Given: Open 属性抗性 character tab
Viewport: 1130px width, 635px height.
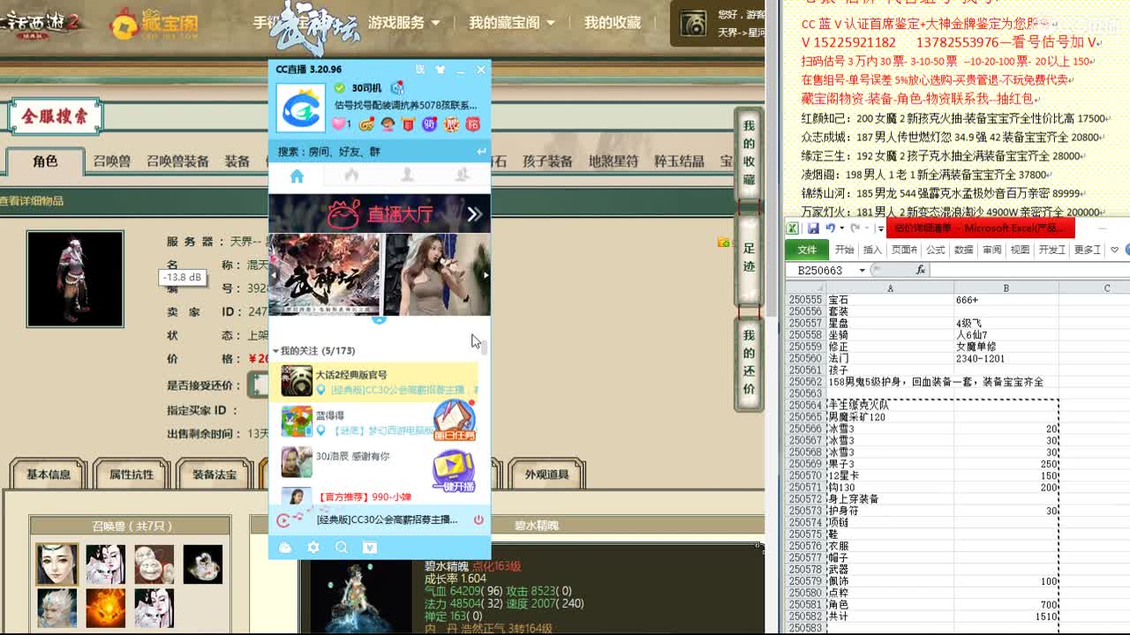Looking at the screenshot, I should pos(131,474).
